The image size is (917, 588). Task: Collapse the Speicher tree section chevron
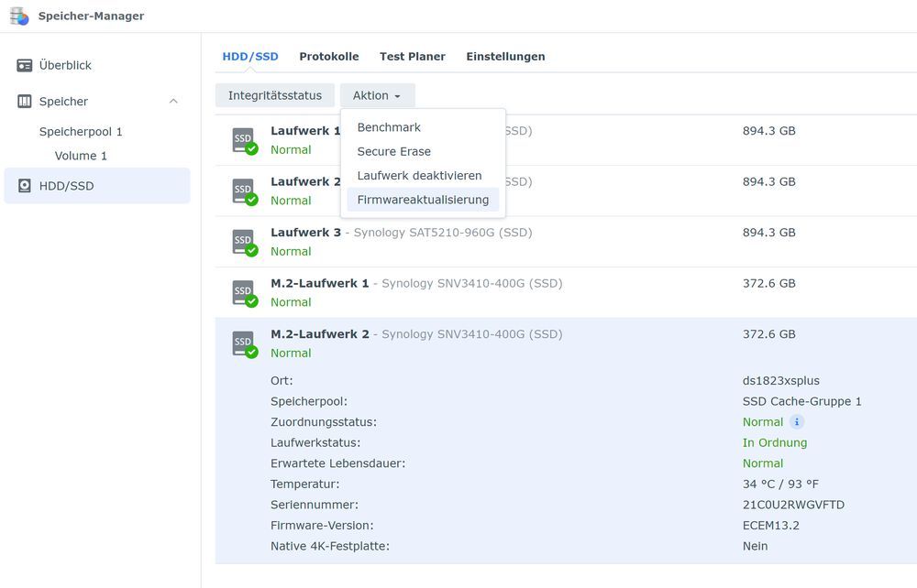(x=173, y=101)
